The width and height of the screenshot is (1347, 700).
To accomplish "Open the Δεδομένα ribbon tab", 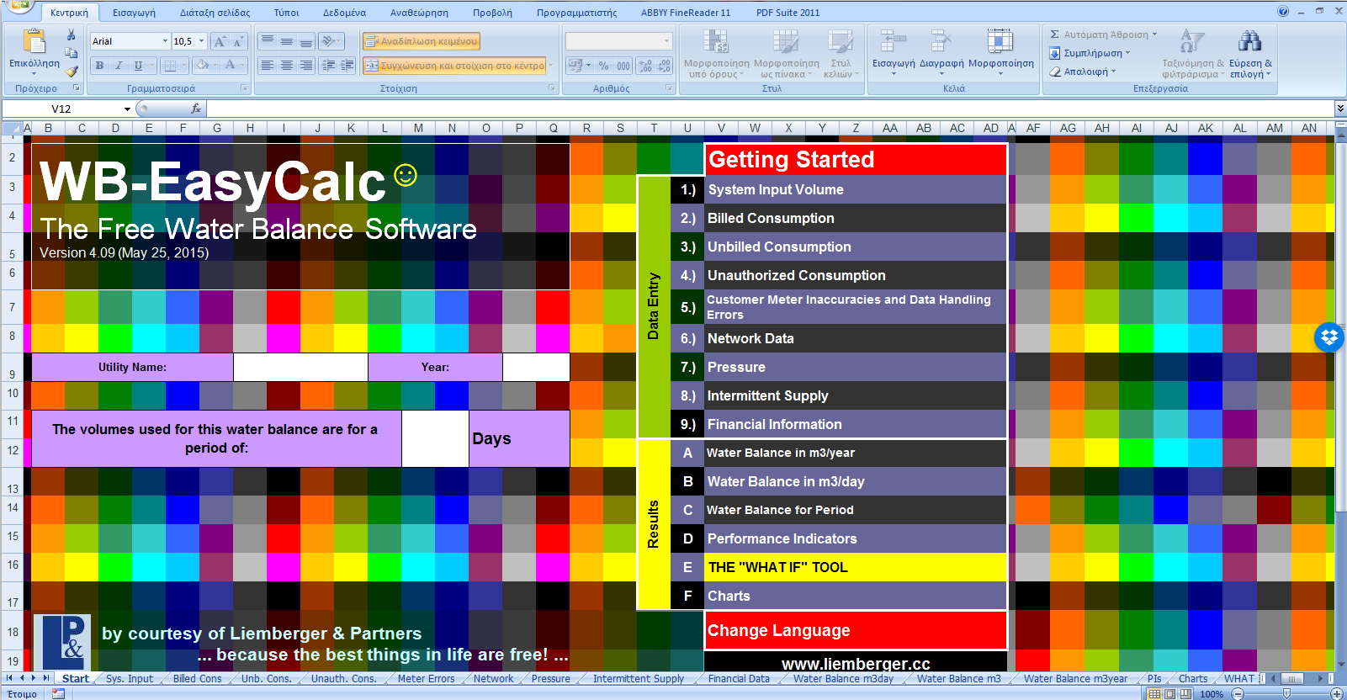I will 345,13.
